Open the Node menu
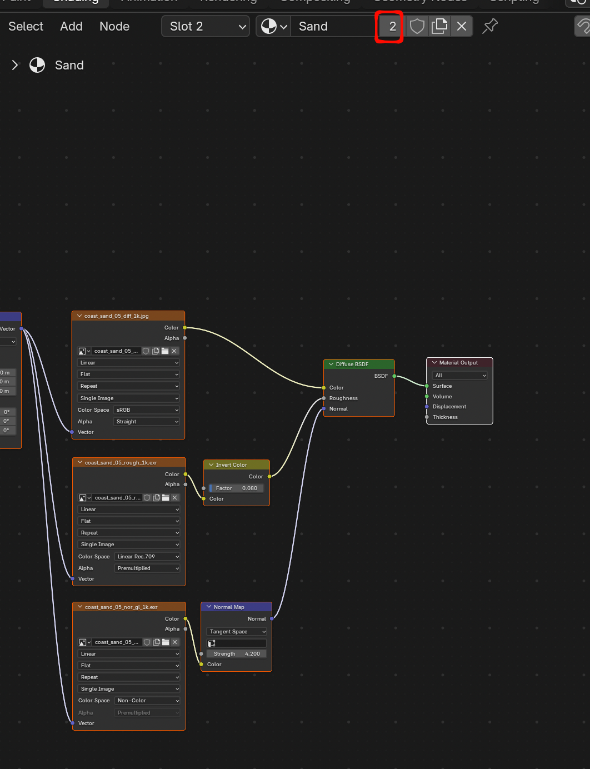The height and width of the screenshot is (769, 590). [x=114, y=26]
